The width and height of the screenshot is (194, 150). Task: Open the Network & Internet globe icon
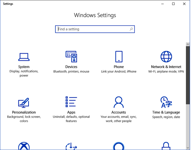point(166,56)
